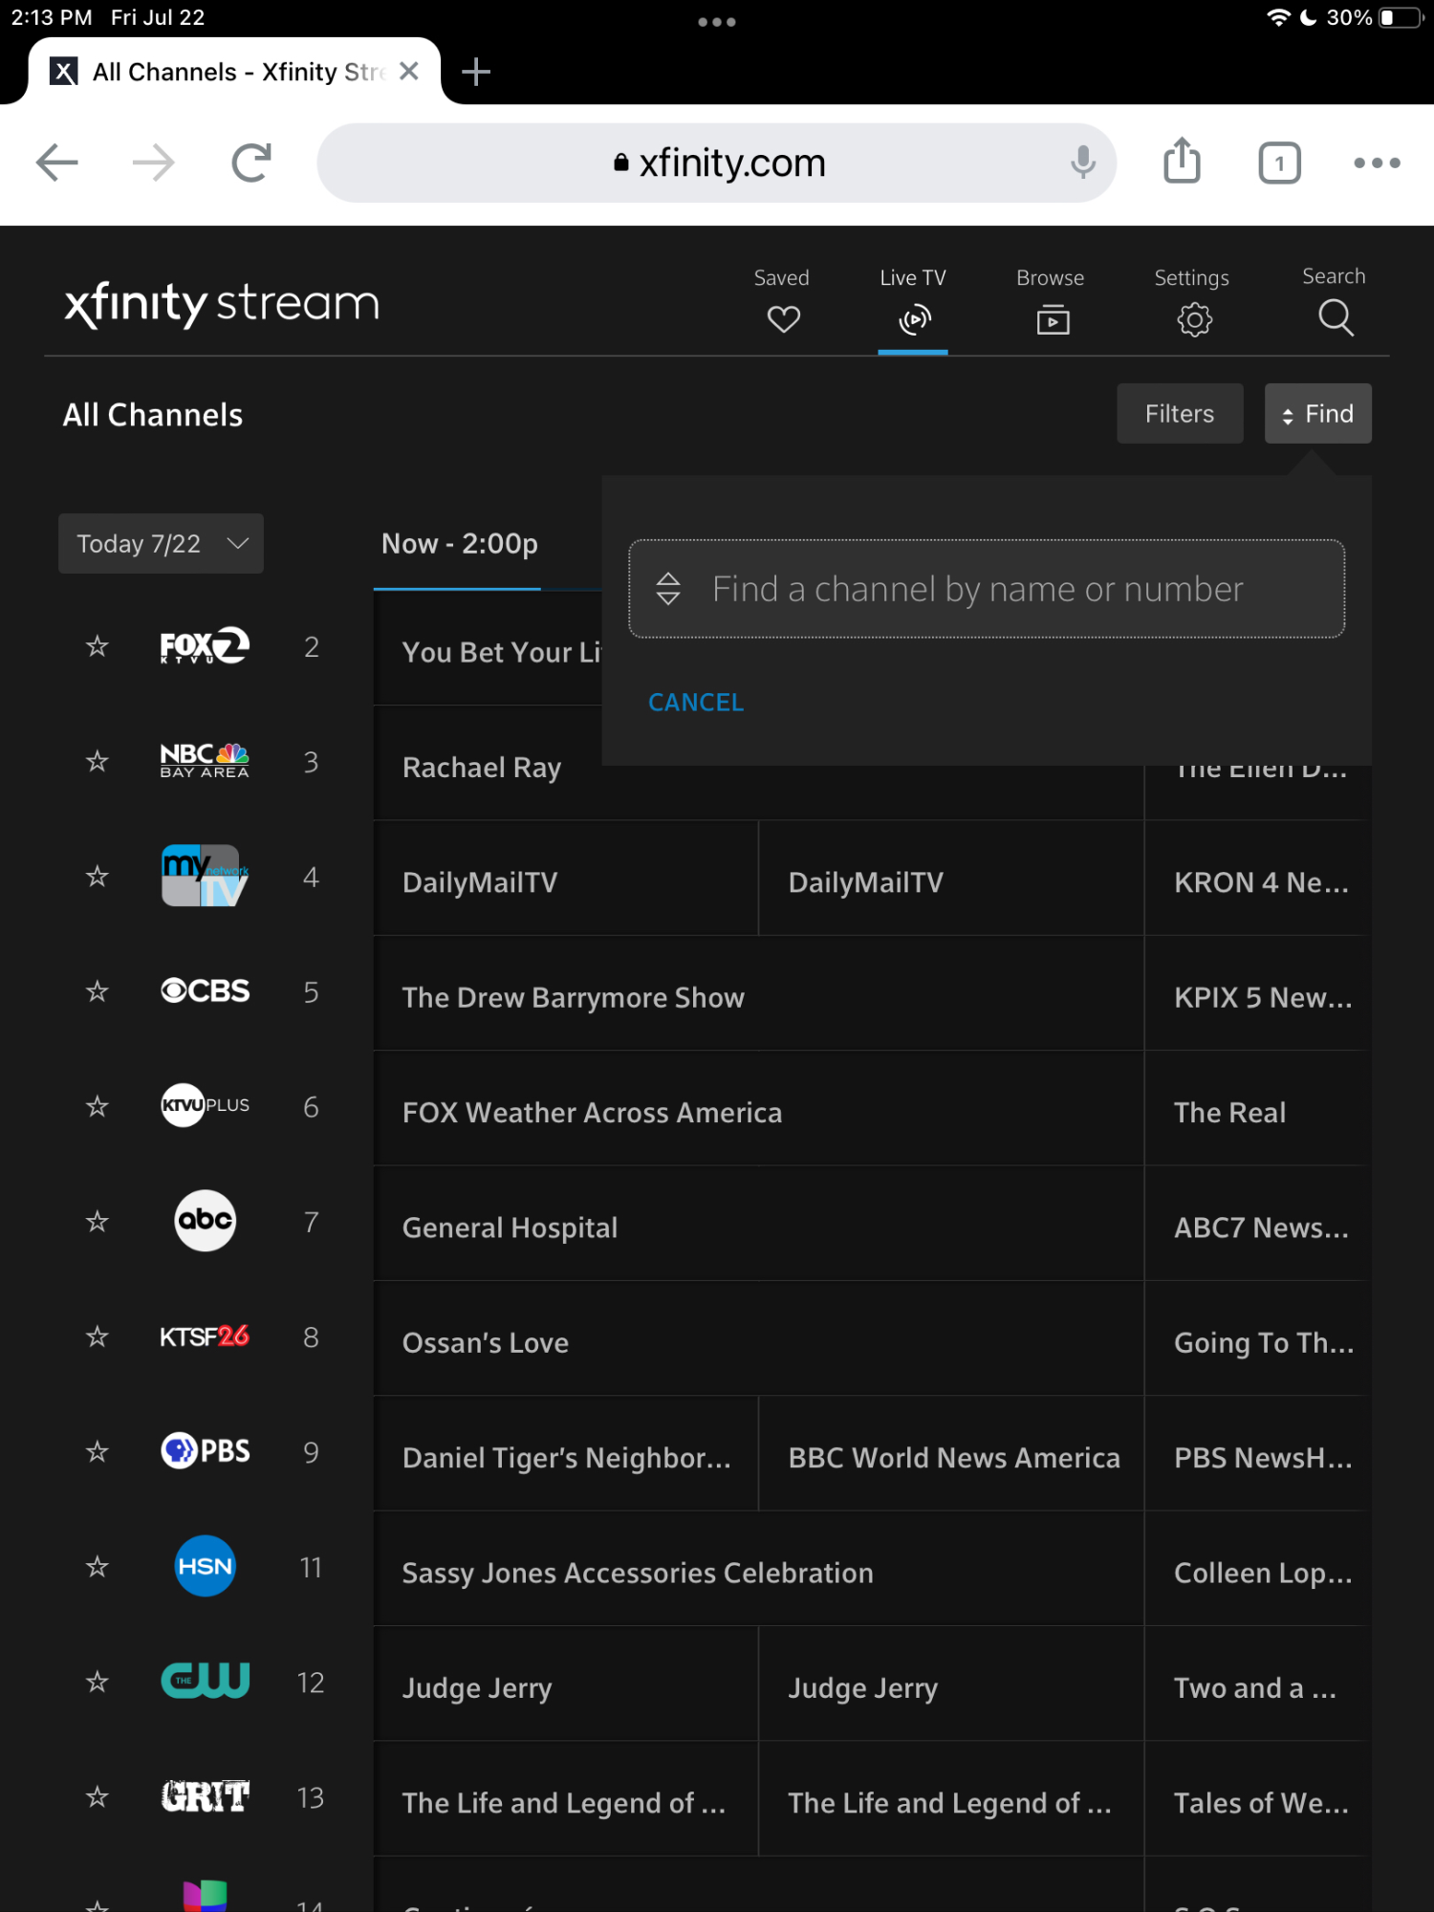Open the tab switcher showing 1
This screenshot has height=1912, width=1434.
[x=1279, y=163]
